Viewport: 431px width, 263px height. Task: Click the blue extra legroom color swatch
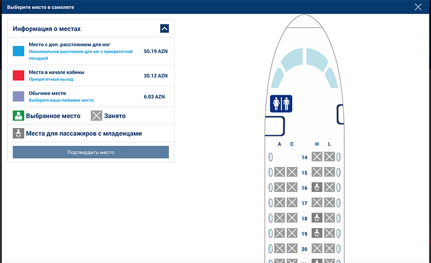point(18,52)
